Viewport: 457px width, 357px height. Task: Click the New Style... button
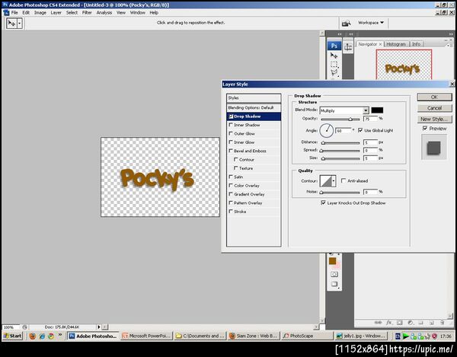tap(434, 119)
